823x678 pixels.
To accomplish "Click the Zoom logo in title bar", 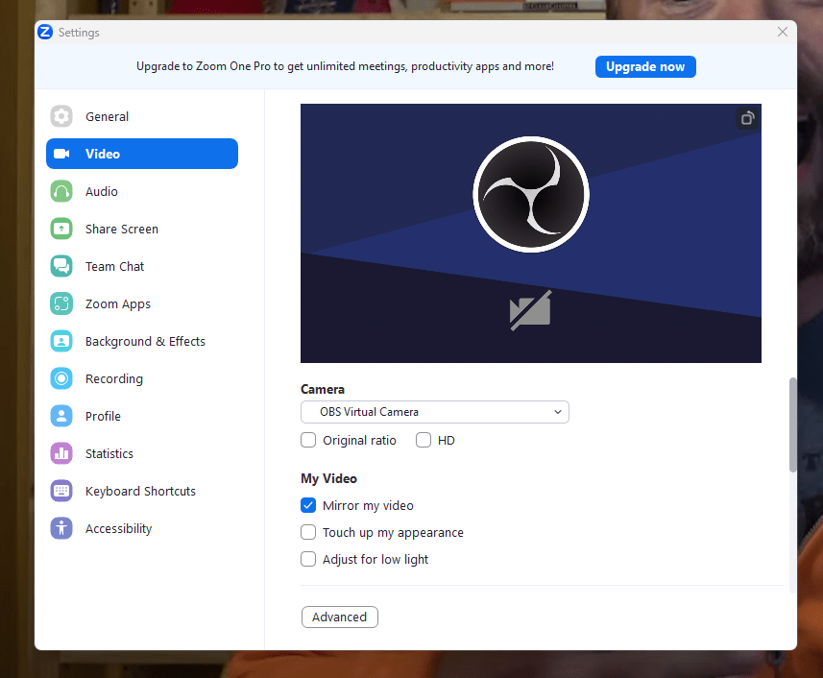I will (45, 32).
